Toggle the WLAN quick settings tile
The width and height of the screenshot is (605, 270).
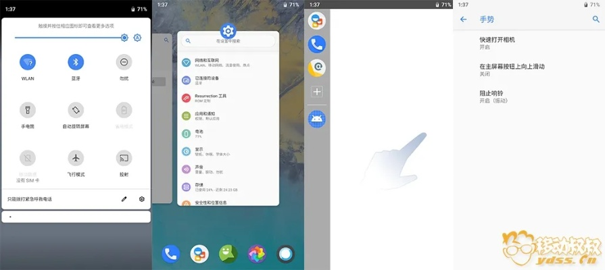point(28,62)
